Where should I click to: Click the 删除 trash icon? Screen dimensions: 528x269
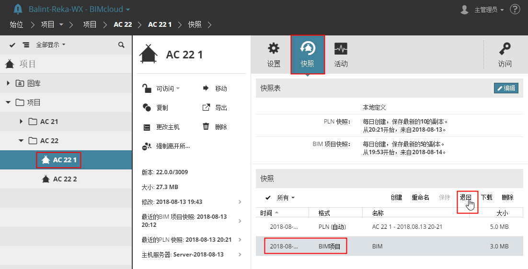click(206, 126)
